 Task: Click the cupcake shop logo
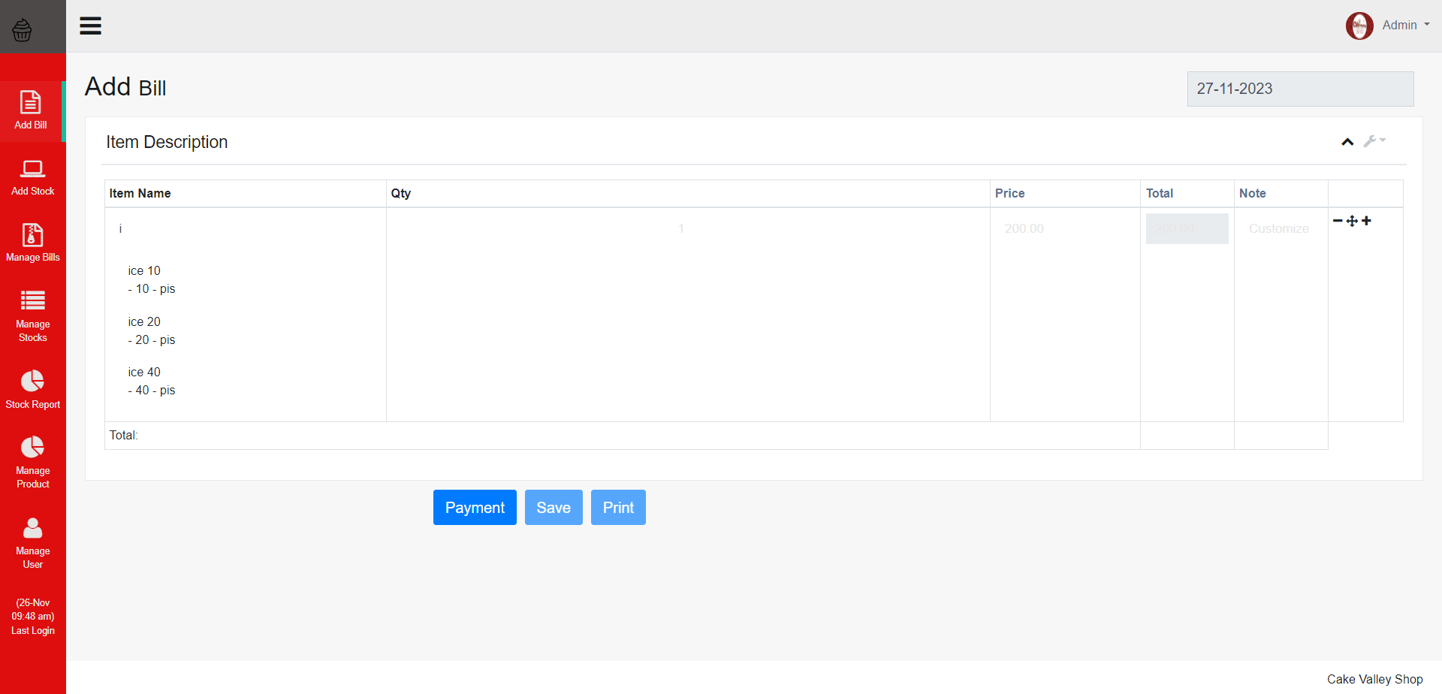coord(22,30)
